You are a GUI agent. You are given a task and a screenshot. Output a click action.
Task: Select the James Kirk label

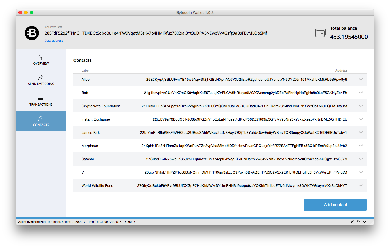[90, 133]
